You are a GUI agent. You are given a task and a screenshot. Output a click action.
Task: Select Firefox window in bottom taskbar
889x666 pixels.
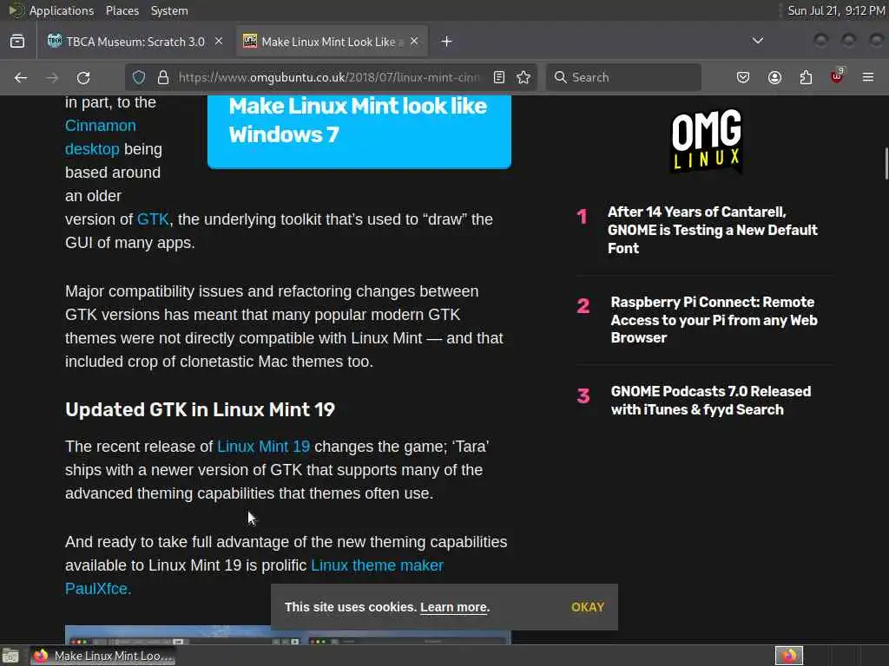[102, 656]
